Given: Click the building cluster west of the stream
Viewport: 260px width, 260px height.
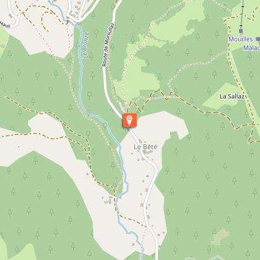Looking at the screenshot, I should click(x=109, y=200).
